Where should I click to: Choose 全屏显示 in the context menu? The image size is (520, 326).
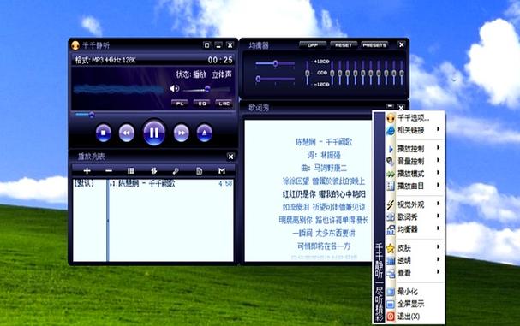tap(414, 304)
